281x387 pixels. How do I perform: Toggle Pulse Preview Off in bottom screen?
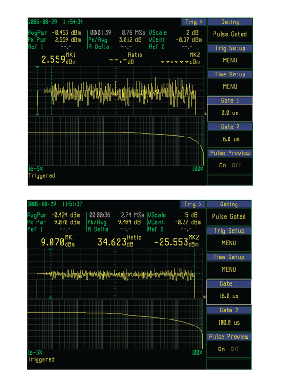pos(237,349)
